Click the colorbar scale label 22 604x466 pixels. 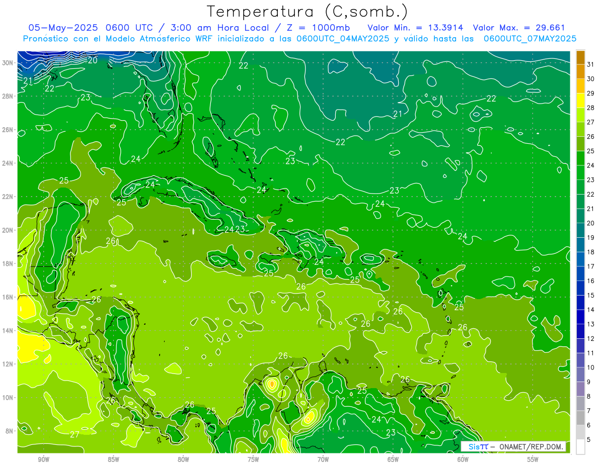tap(591, 194)
